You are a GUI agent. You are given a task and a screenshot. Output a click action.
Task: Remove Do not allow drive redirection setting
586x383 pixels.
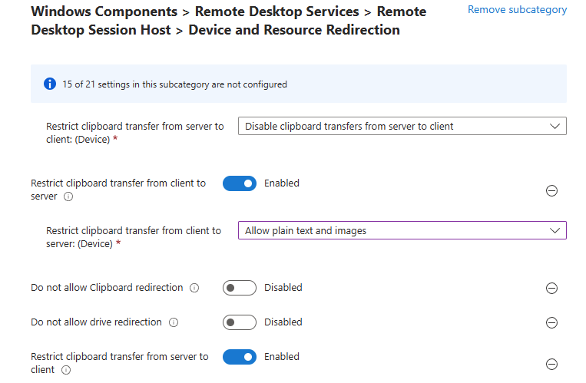tap(551, 323)
